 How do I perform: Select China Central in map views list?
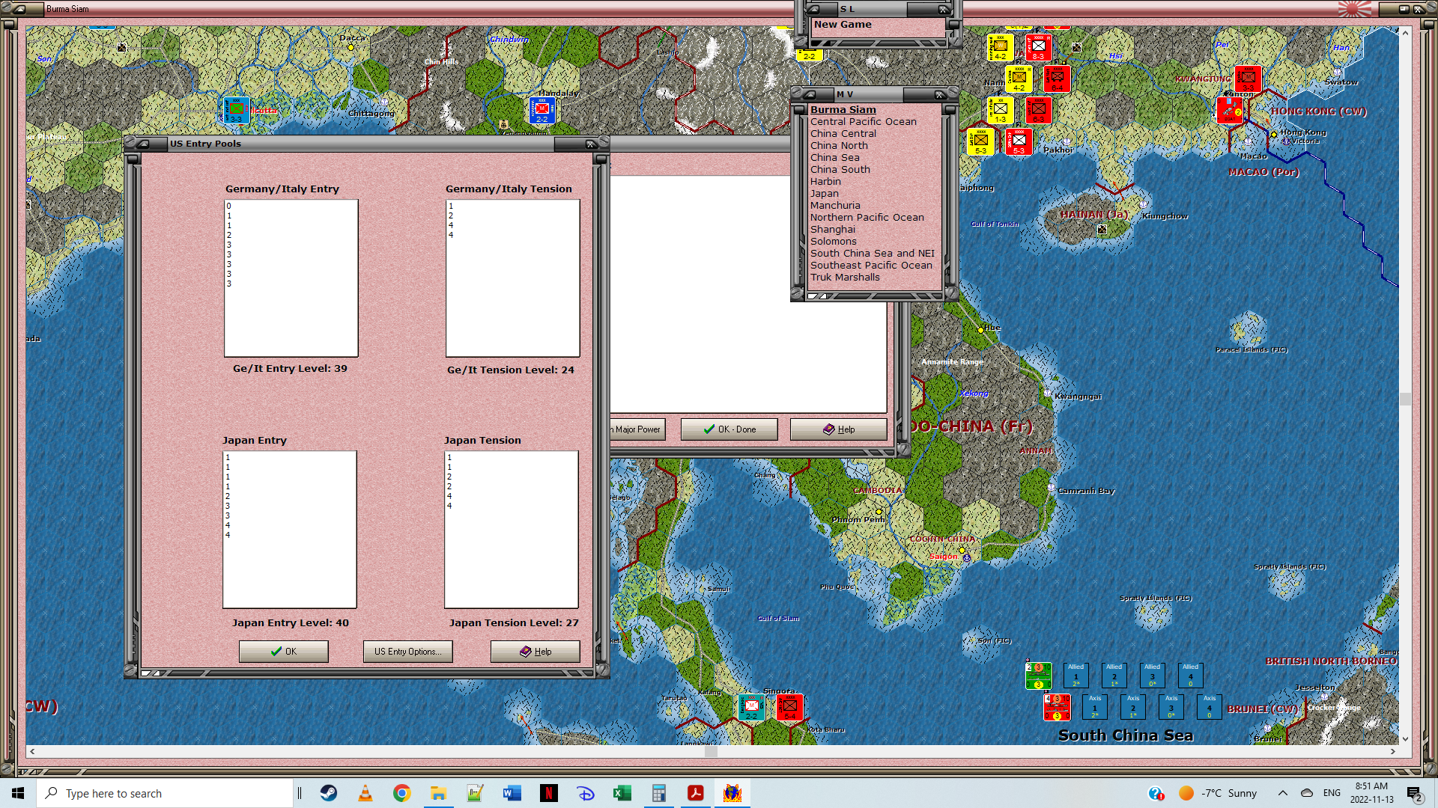[843, 134]
